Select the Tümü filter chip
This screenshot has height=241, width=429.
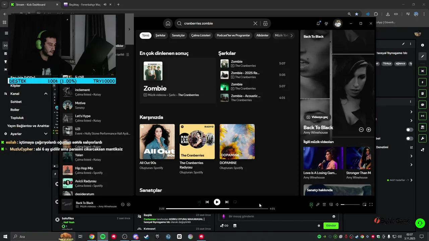[x=145, y=35]
